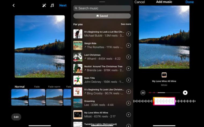
Task: Tap the small album art above song name
Action: pyautogui.click(x=164, y=75)
